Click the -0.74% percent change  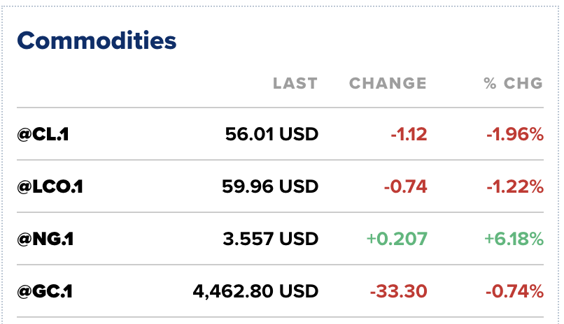(x=515, y=290)
